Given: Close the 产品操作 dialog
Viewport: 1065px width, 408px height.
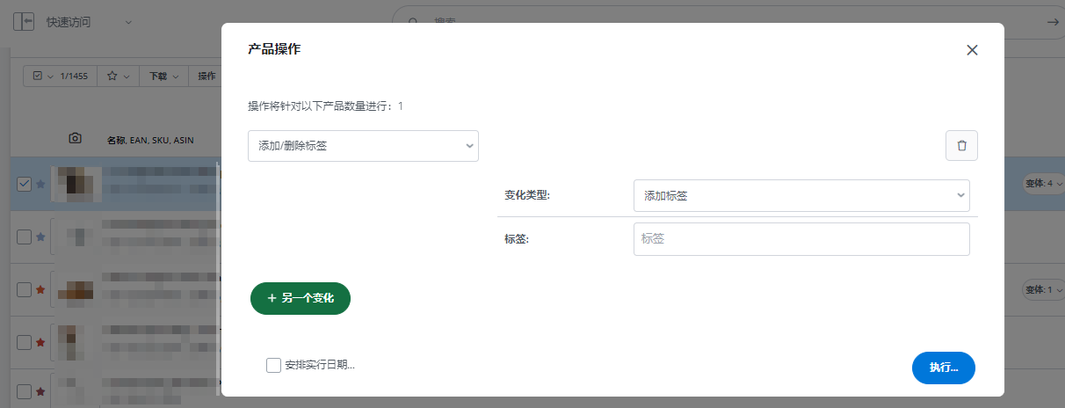Looking at the screenshot, I should pos(972,50).
